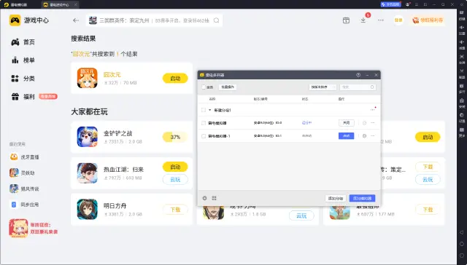This screenshot has width=467, height=265.
Task: Collapse the 新建分组1 group triangle
Action: 210,110
